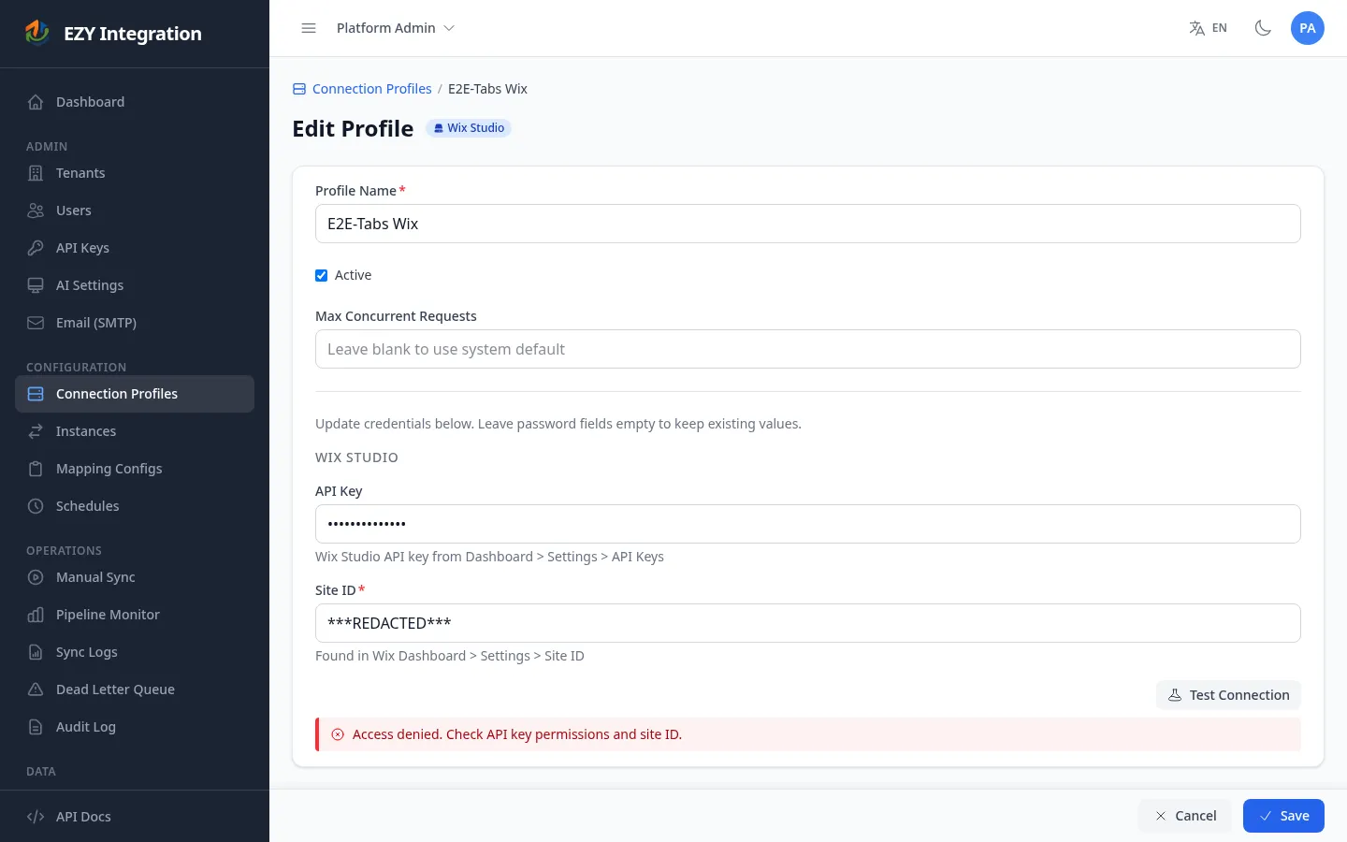Open the Platform Admin dropdown

[395, 28]
